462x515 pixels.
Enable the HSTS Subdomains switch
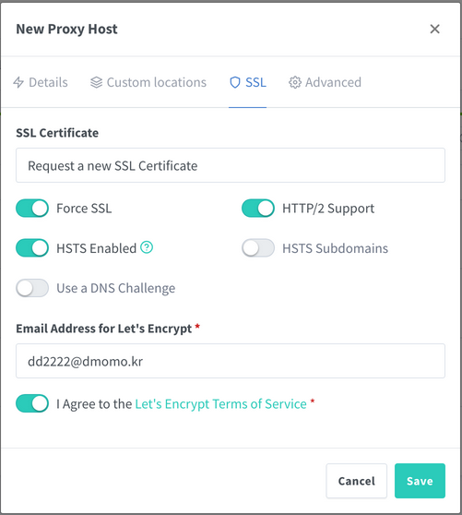(258, 248)
